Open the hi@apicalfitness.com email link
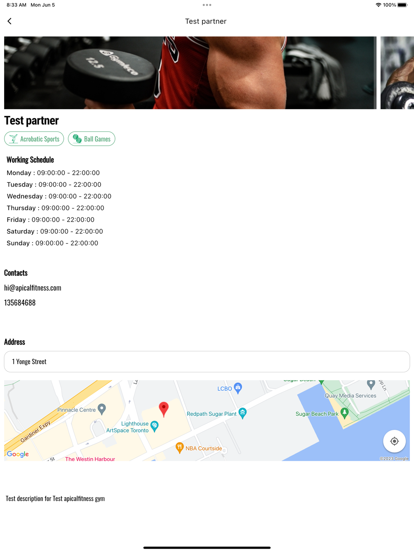The image size is (414, 552). tap(33, 288)
